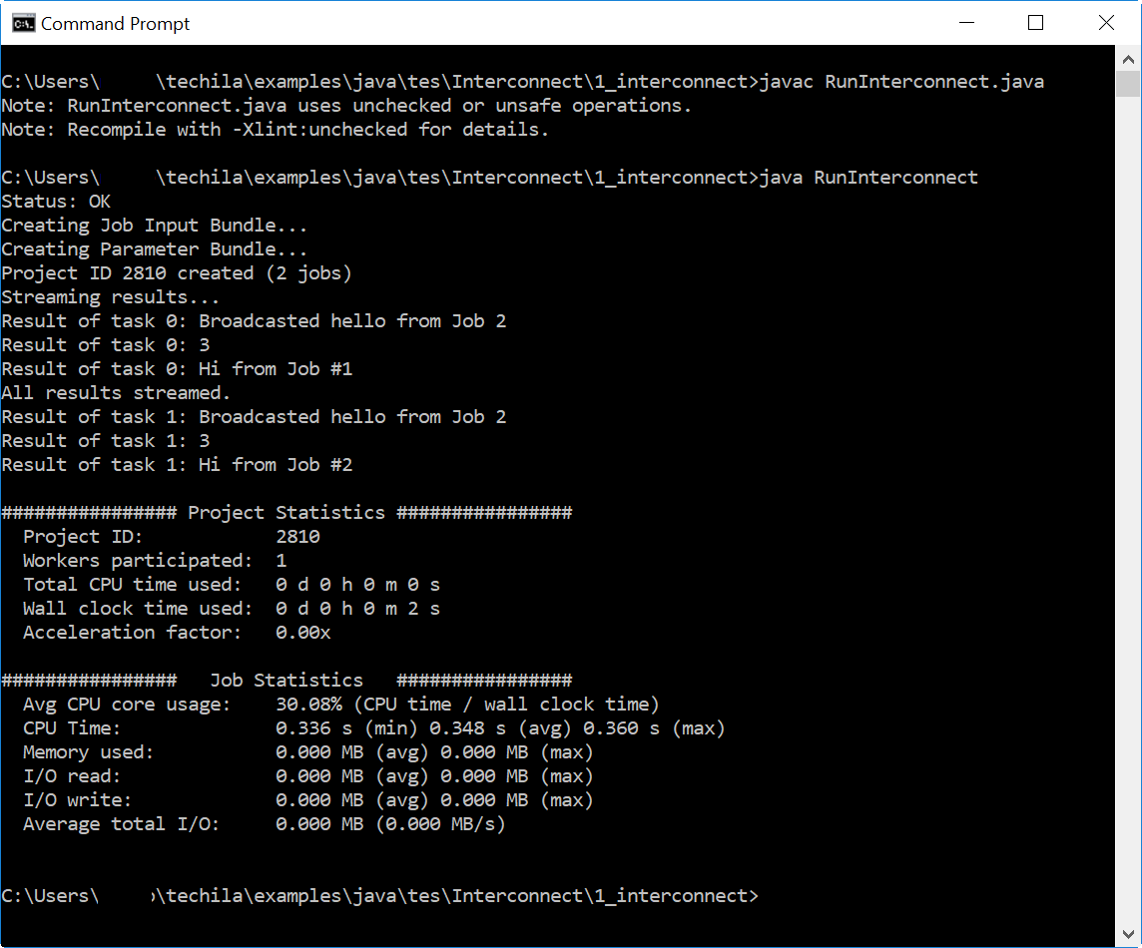Click the "Hi from Job #2" result line
Screen dimensions: 1142x948
pyautogui.click(x=177, y=465)
